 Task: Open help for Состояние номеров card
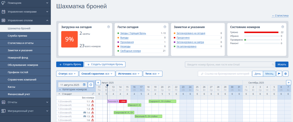click(x=283, y=27)
